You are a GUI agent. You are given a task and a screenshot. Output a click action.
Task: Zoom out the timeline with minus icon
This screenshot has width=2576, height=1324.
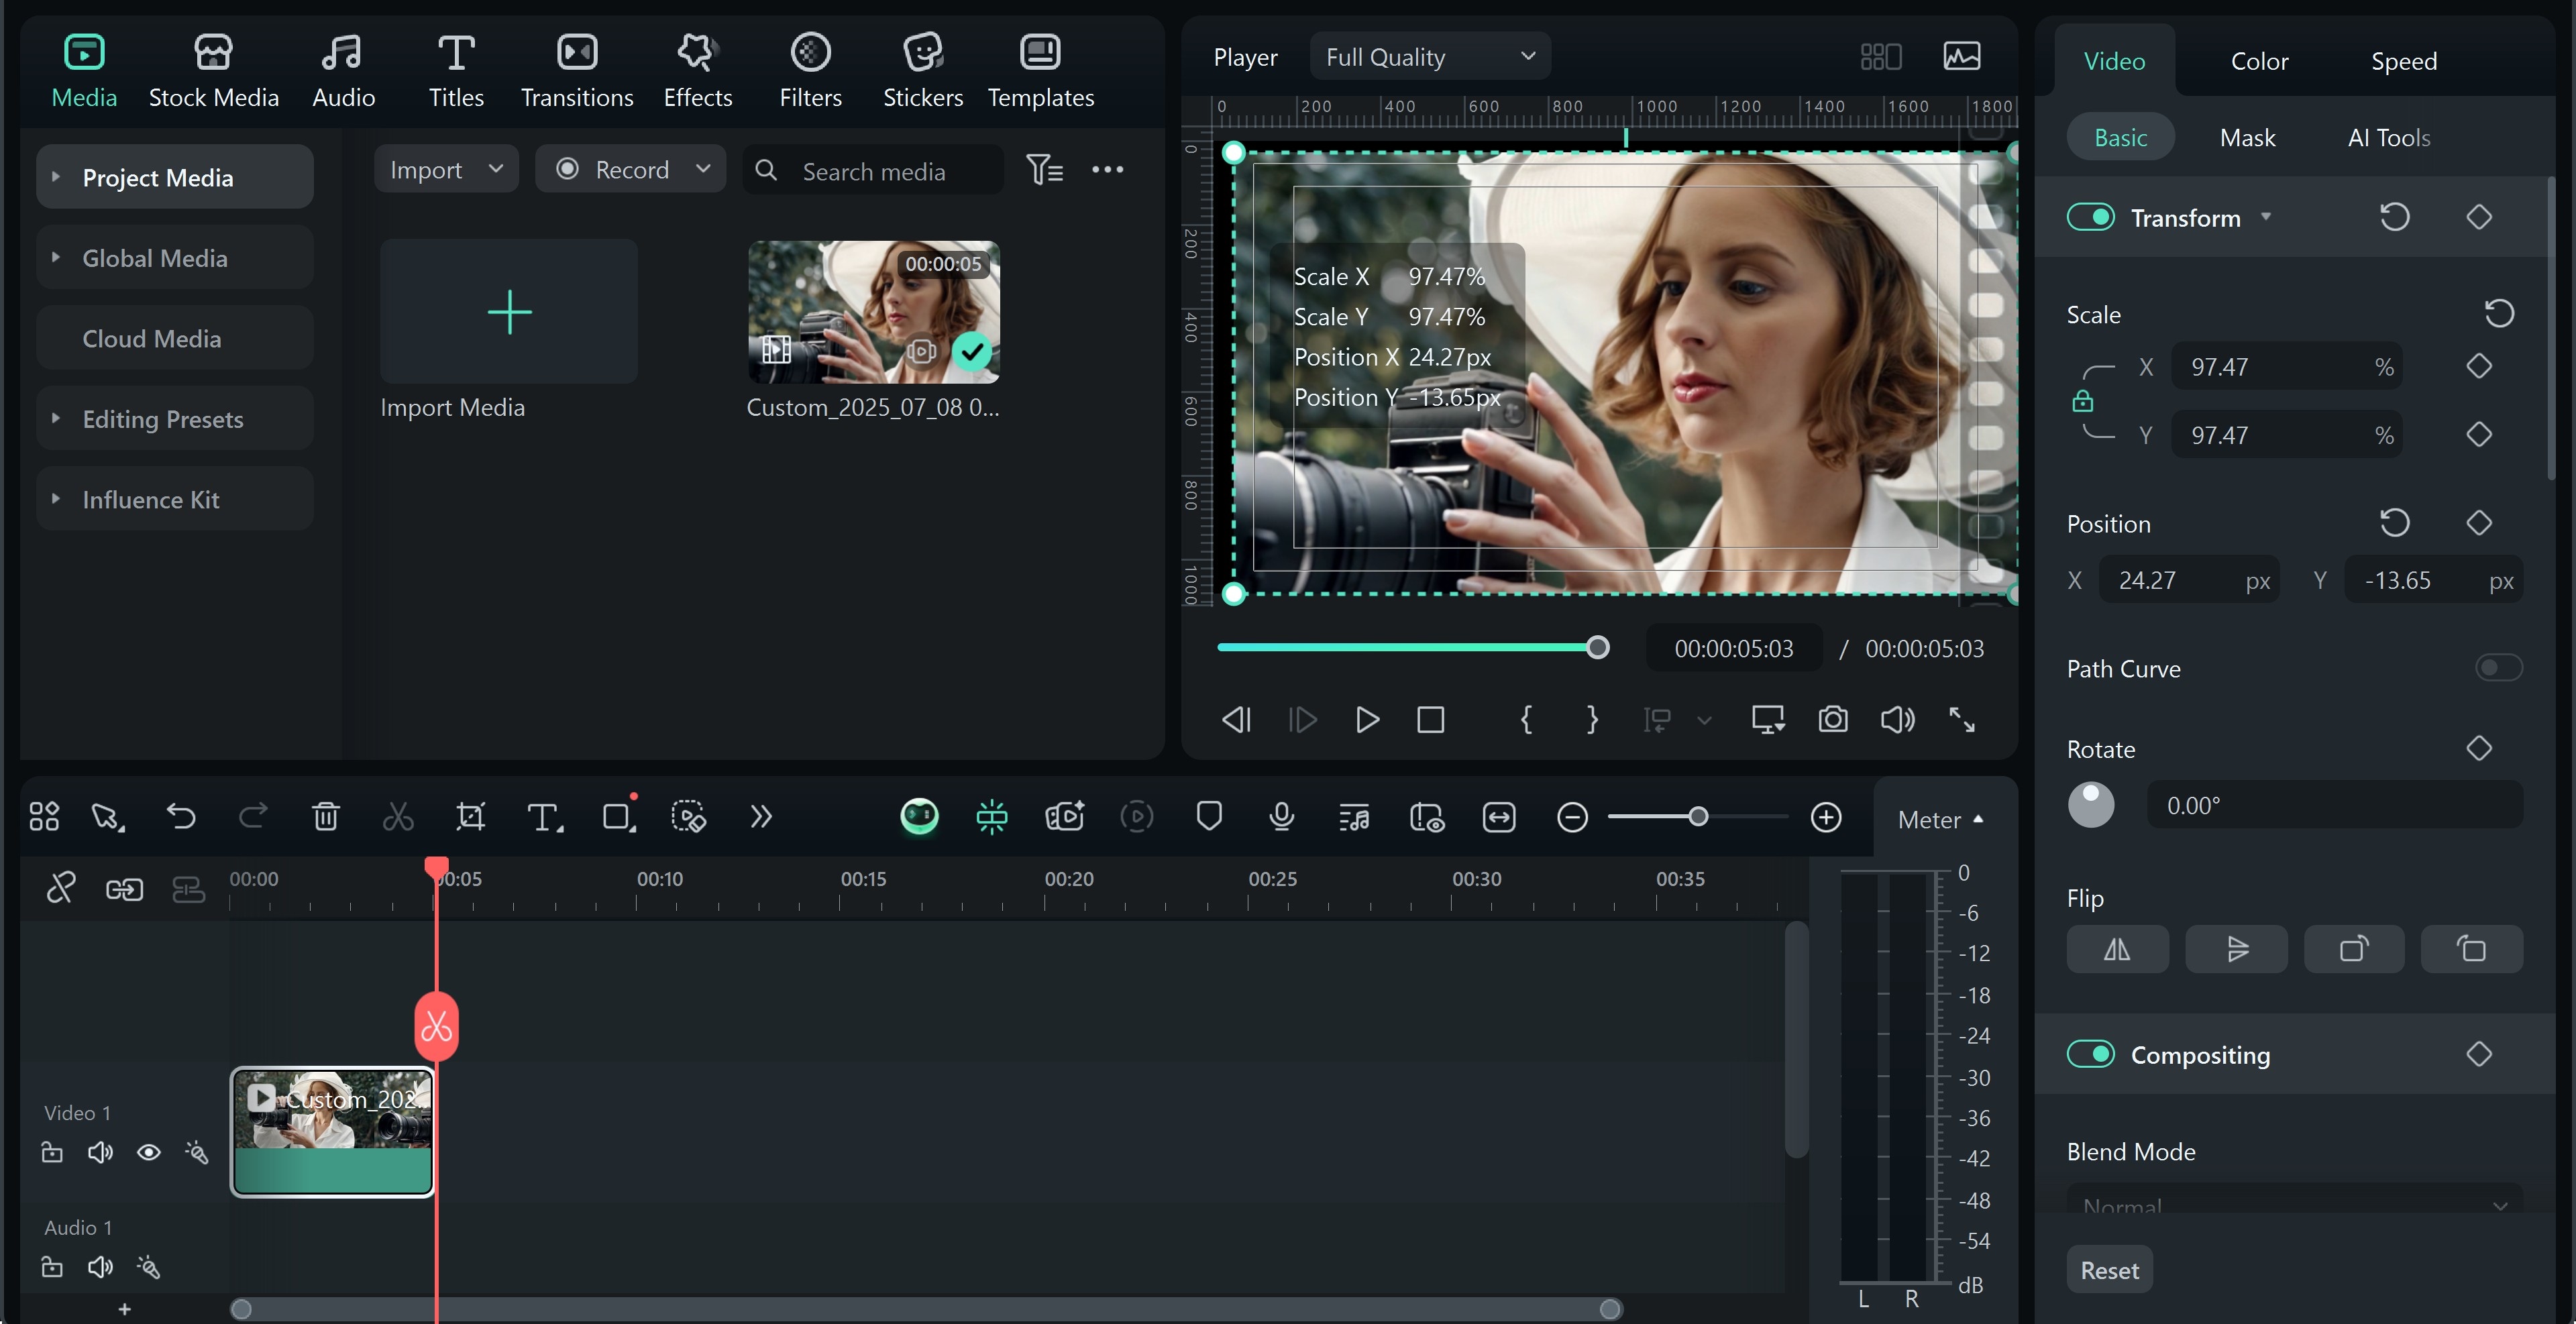point(1572,818)
